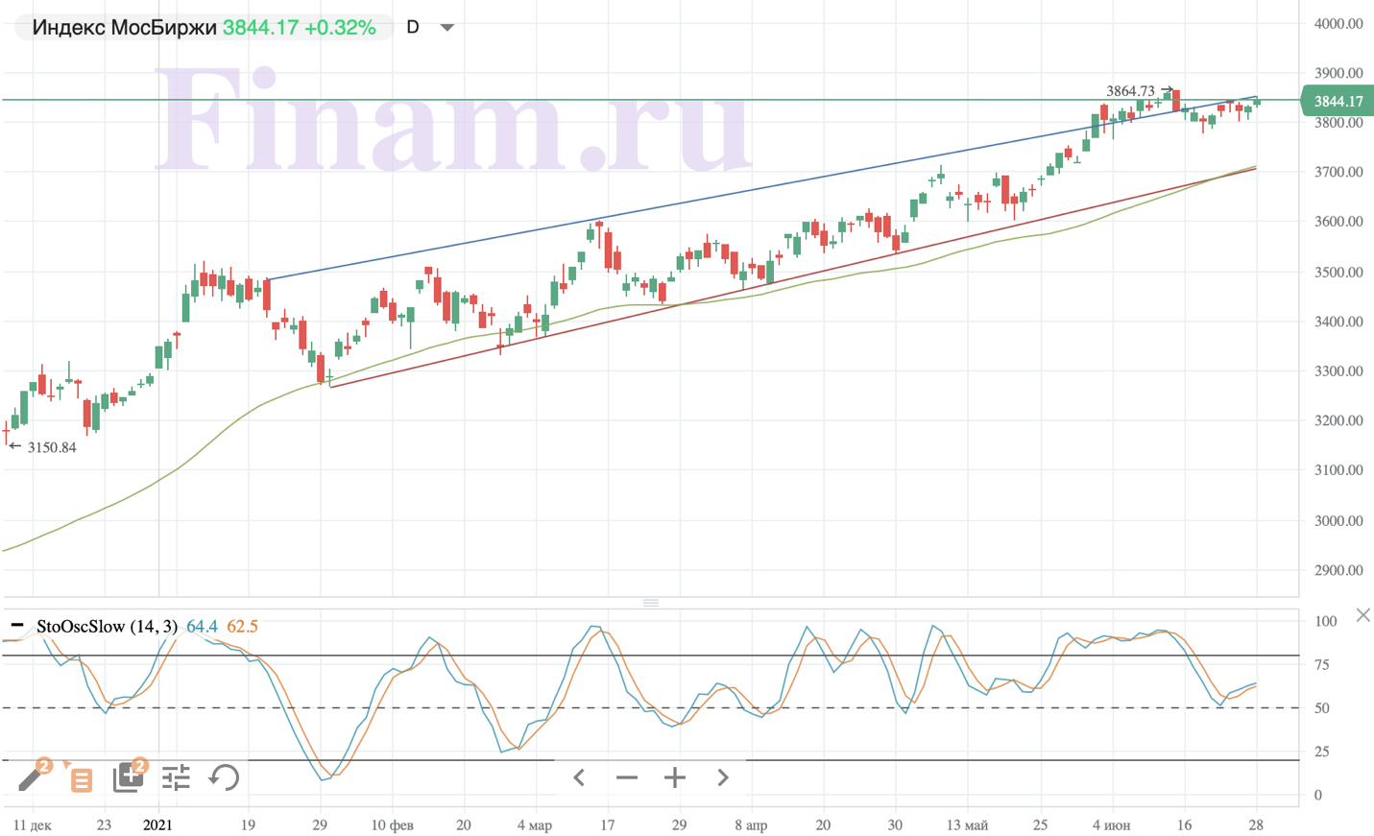
Task: Pan the chart left with the arrow
Action: pos(579,777)
